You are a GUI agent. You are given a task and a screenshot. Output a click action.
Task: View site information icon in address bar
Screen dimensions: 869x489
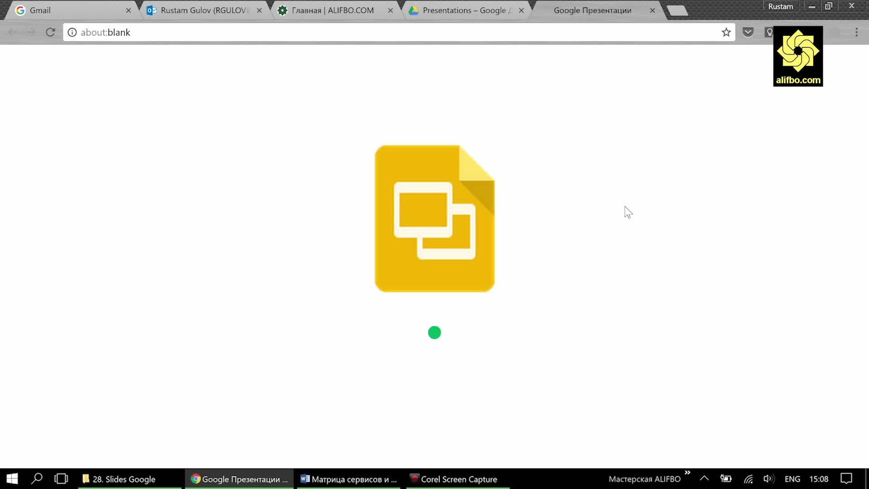(72, 32)
